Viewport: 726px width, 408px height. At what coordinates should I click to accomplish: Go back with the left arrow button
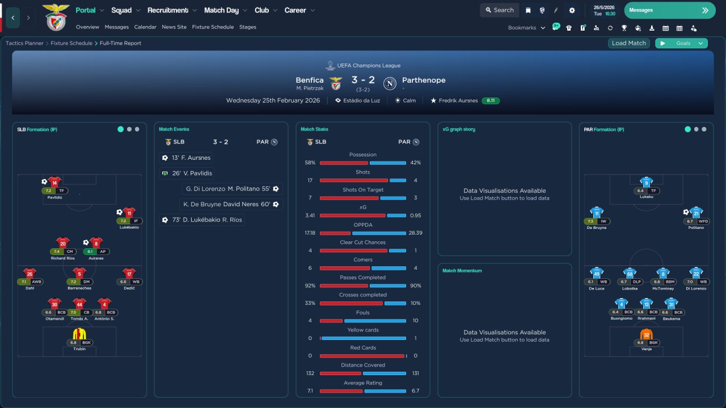(x=13, y=18)
